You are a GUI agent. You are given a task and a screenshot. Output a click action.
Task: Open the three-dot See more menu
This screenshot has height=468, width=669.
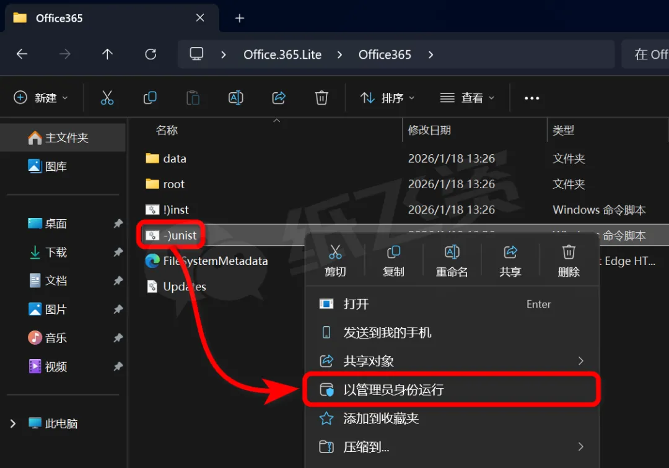pyautogui.click(x=531, y=98)
